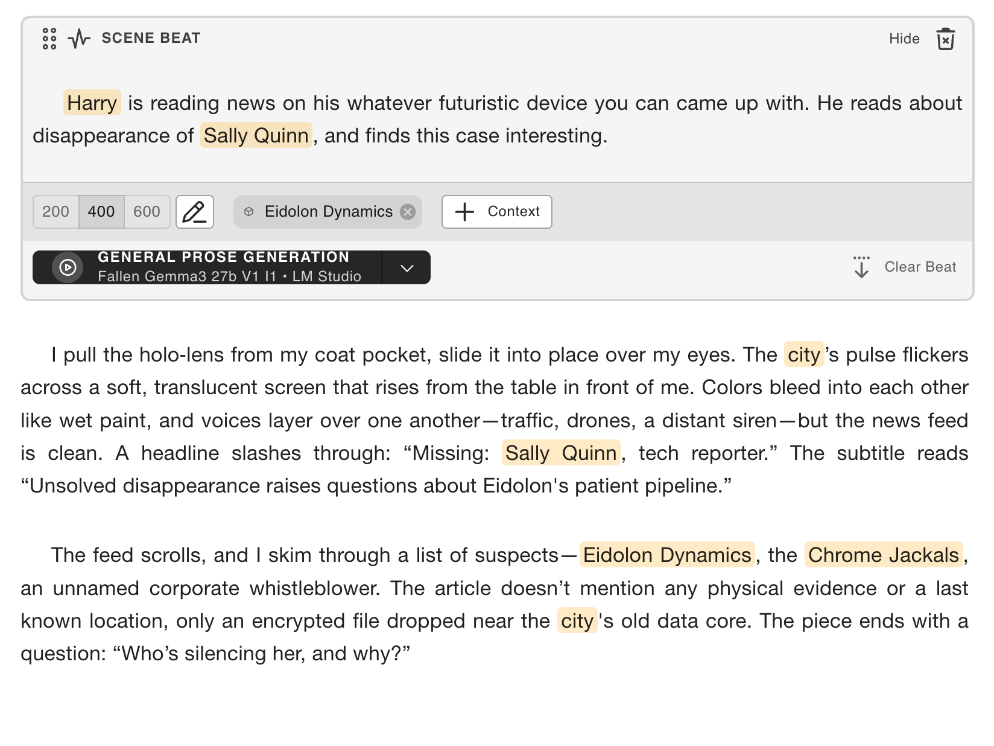Expand the prose generation model dropdown

[x=407, y=267]
